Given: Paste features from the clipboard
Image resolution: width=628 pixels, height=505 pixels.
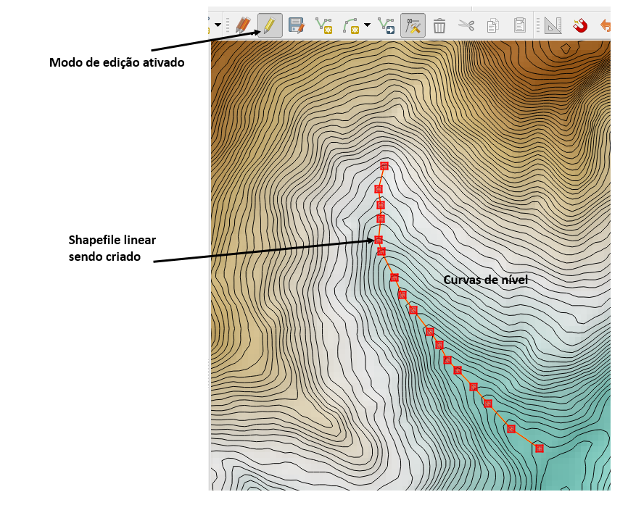Looking at the screenshot, I should [x=519, y=26].
